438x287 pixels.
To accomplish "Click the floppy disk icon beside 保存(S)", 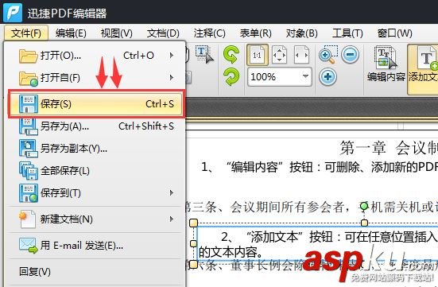I will click(x=28, y=104).
